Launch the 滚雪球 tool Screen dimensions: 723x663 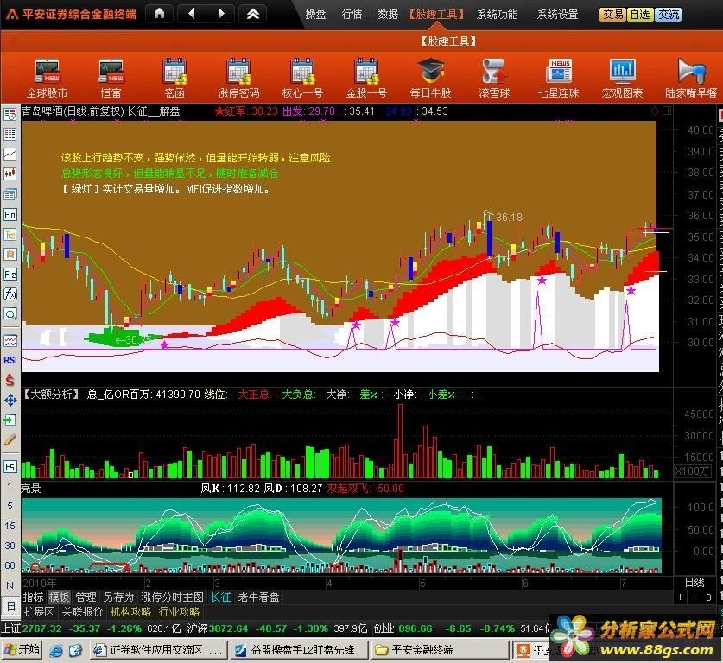(494, 79)
